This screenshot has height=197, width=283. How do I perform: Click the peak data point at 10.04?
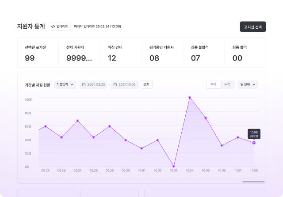pyautogui.click(x=190, y=97)
